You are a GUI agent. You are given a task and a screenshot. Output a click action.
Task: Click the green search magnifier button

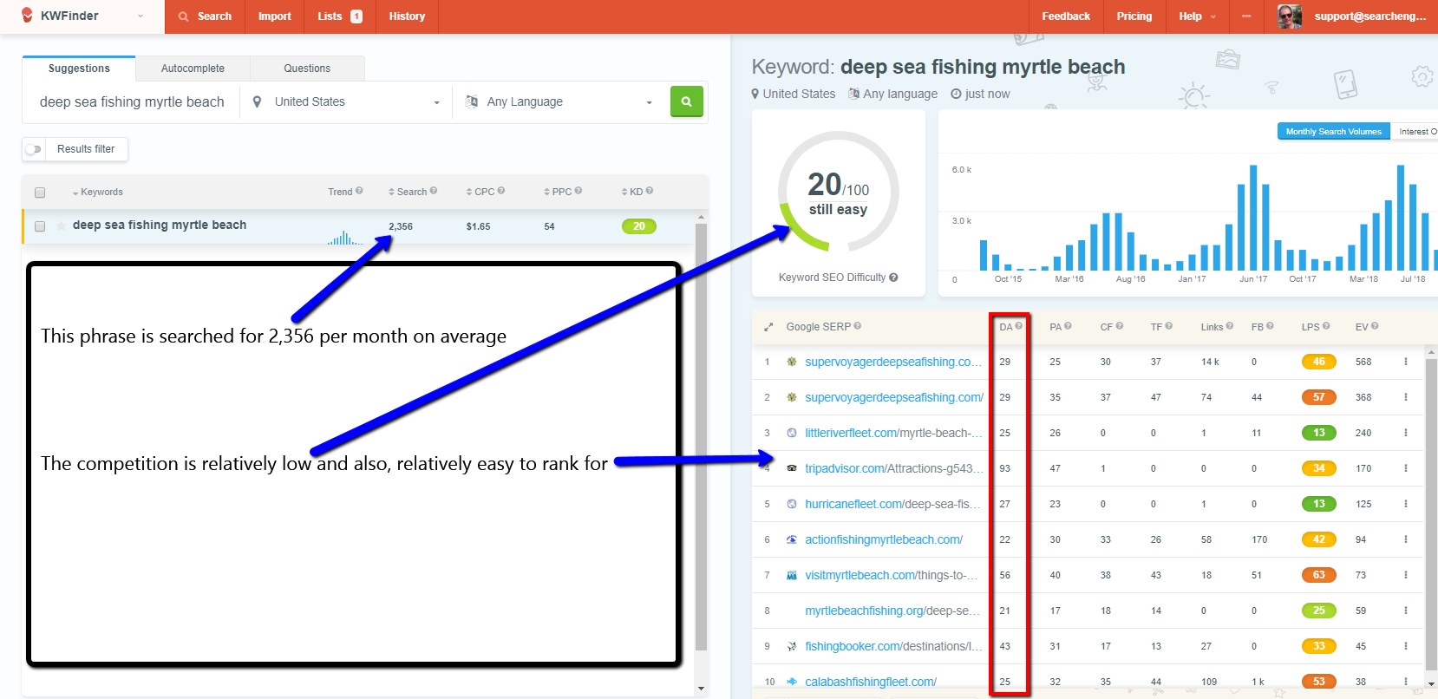pos(686,101)
